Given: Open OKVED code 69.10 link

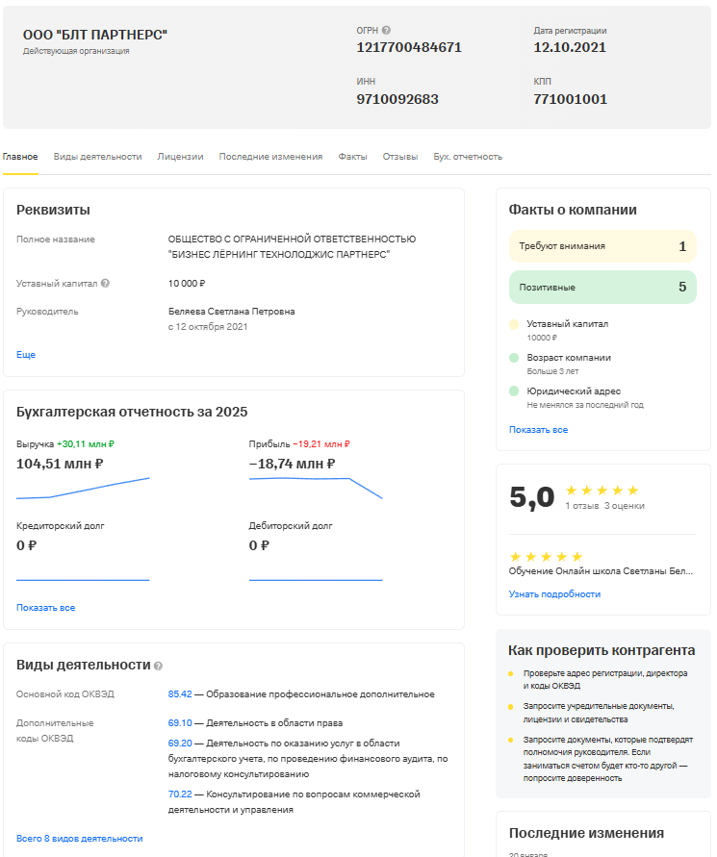Looking at the screenshot, I should (x=180, y=723).
